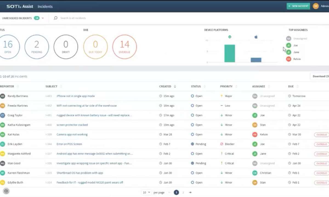Filter by Jane in Top Assignees
329x197 pixels.
click(x=293, y=52)
